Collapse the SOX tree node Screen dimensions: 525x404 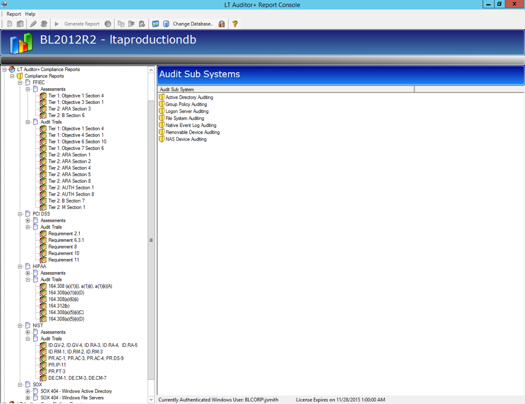[20, 385]
